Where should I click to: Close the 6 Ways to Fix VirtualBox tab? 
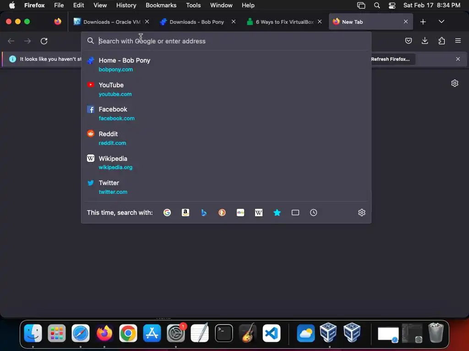[x=319, y=21]
